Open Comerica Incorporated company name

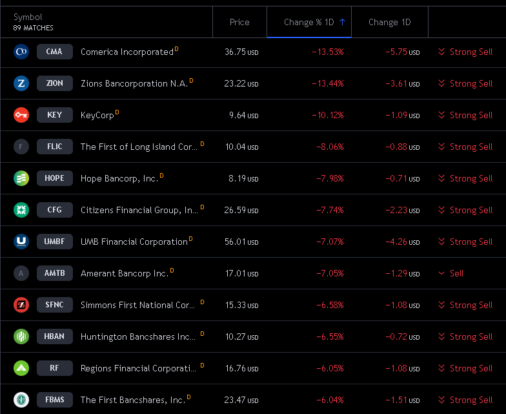127,52
